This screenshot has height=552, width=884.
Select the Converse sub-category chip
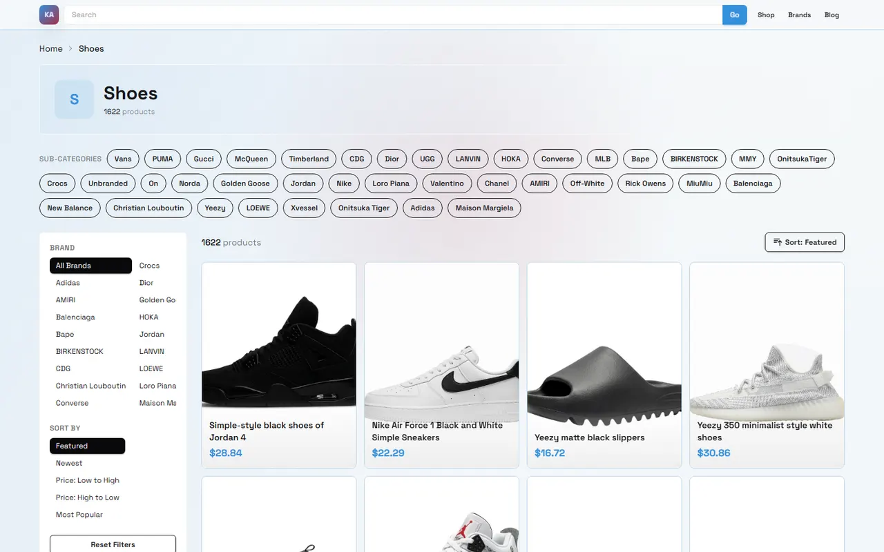coord(558,159)
